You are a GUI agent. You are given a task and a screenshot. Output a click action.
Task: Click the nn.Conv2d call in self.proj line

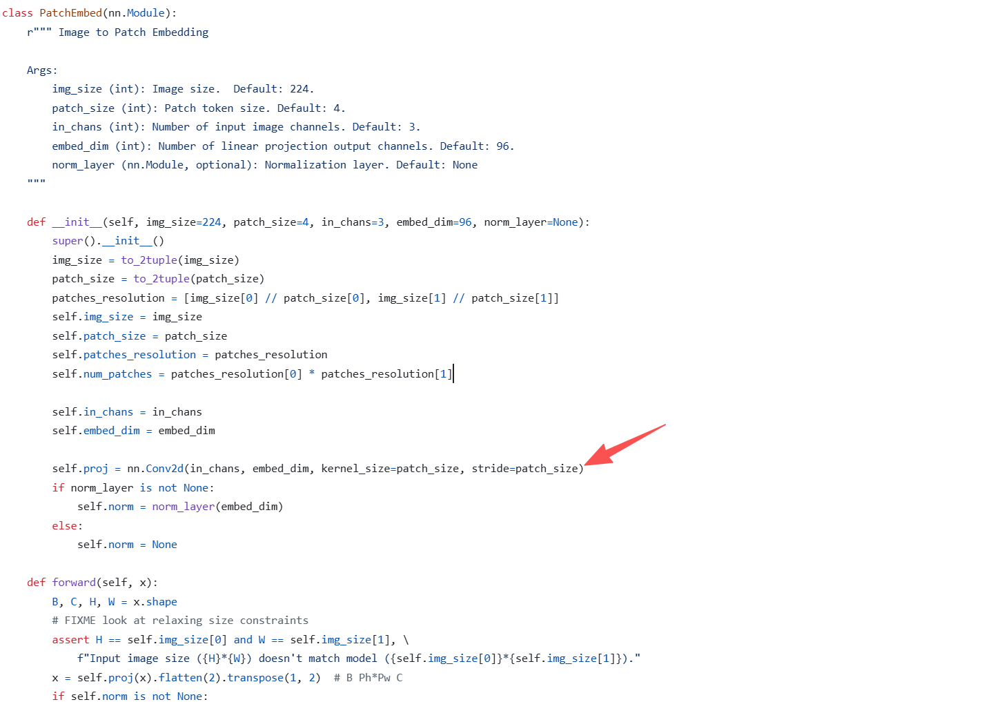[x=155, y=469]
